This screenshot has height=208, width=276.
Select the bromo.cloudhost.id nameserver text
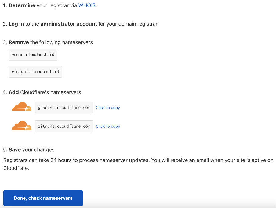point(33,55)
